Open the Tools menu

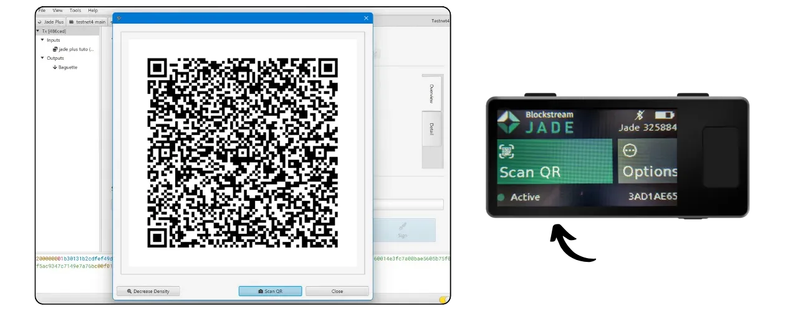click(x=75, y=11)
